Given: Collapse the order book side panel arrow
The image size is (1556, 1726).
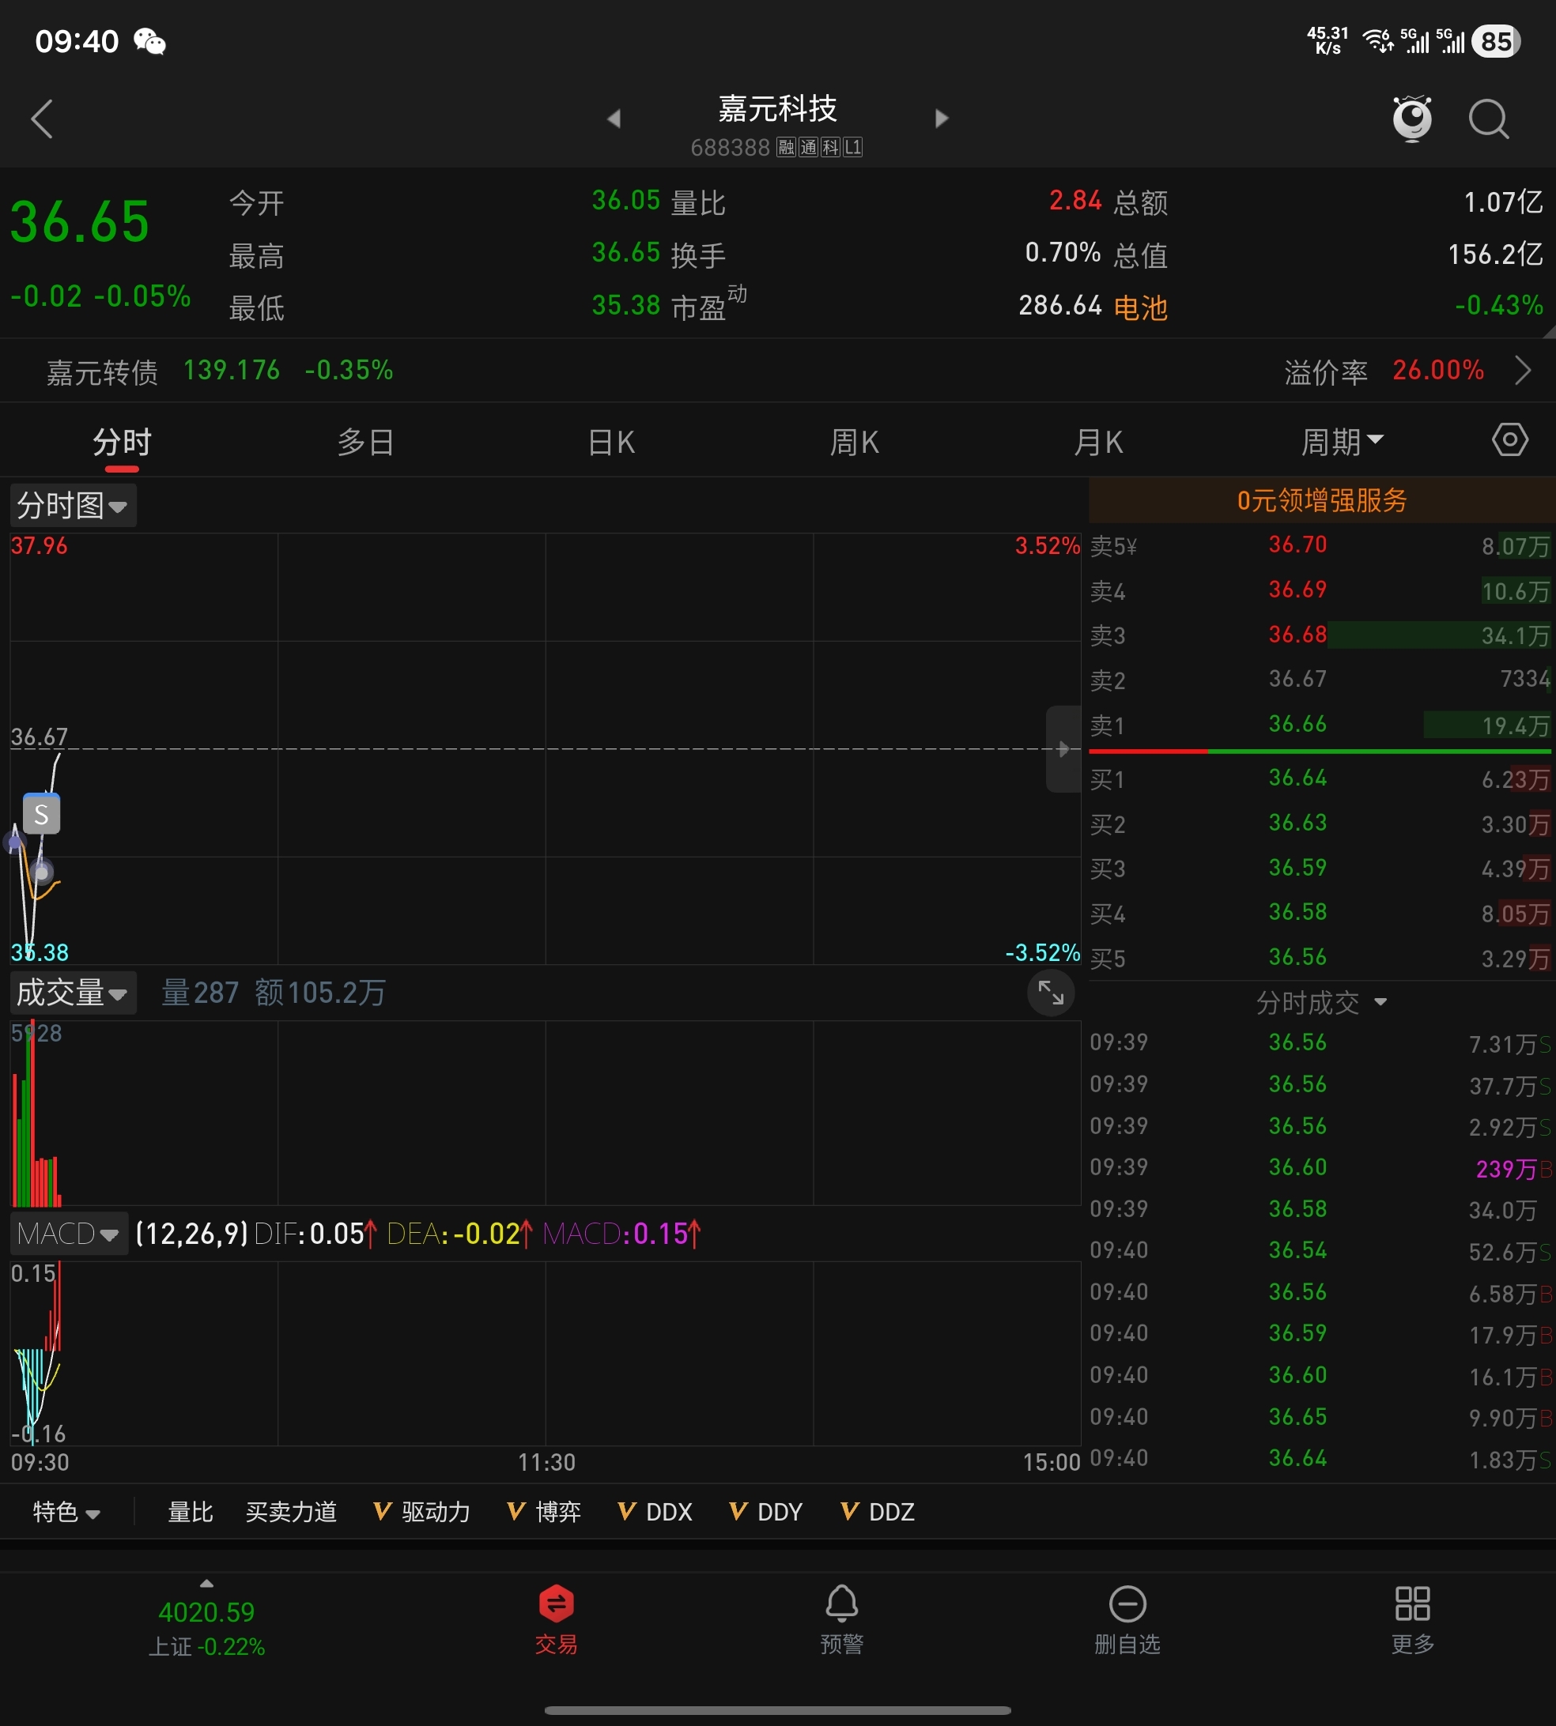Looking at the screenshot, I should pos(1063,749).
